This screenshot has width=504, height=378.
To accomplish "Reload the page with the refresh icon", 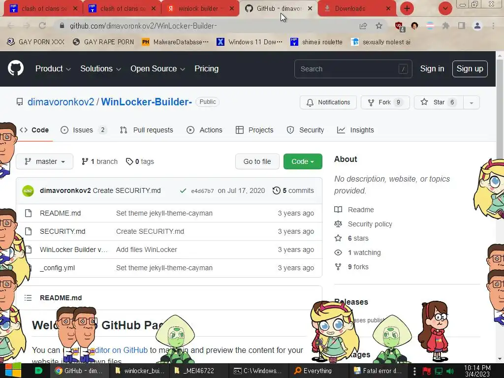I will pyautogui.click(x=42, y=26).
